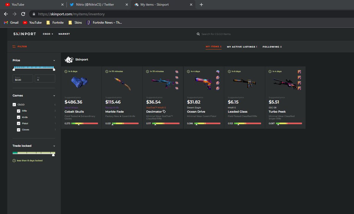Open the Fortnite News bookmark
This screenshot has height=214, width=354.
[x=104, y=22]
